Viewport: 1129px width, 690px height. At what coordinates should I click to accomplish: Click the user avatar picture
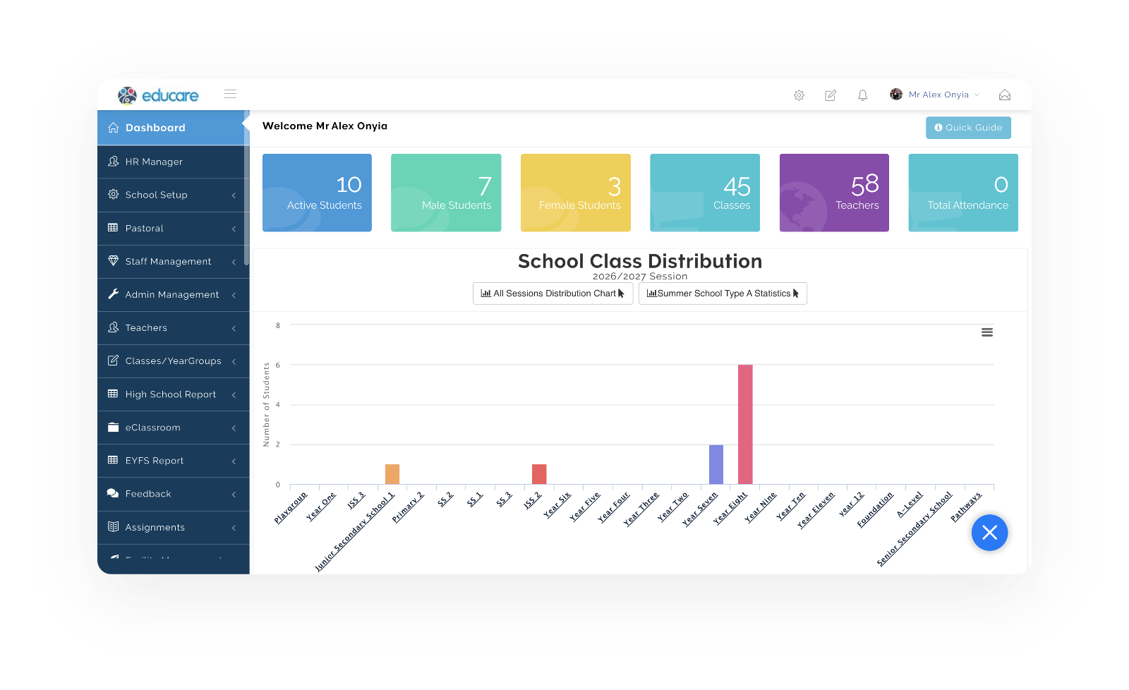click(896, 95)
